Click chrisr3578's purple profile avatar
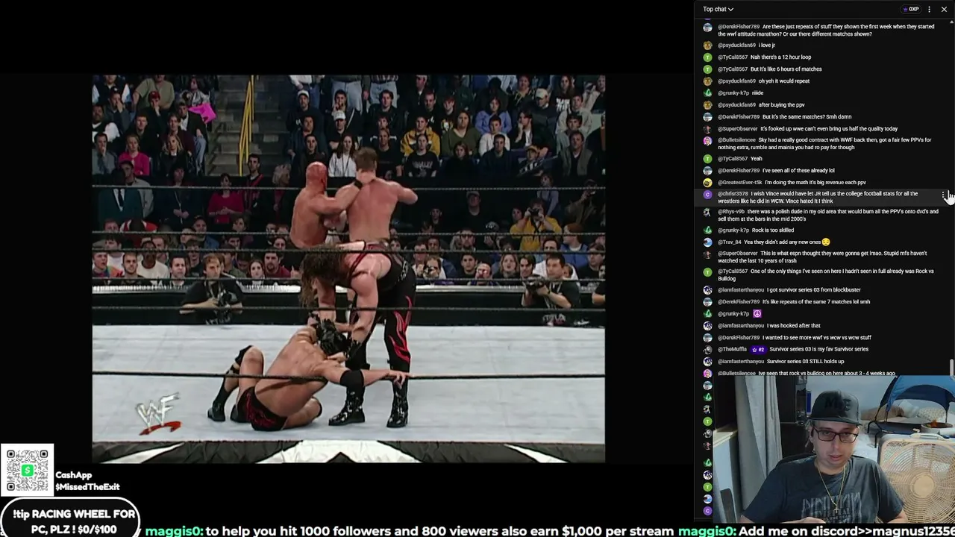 pos(707,195)
